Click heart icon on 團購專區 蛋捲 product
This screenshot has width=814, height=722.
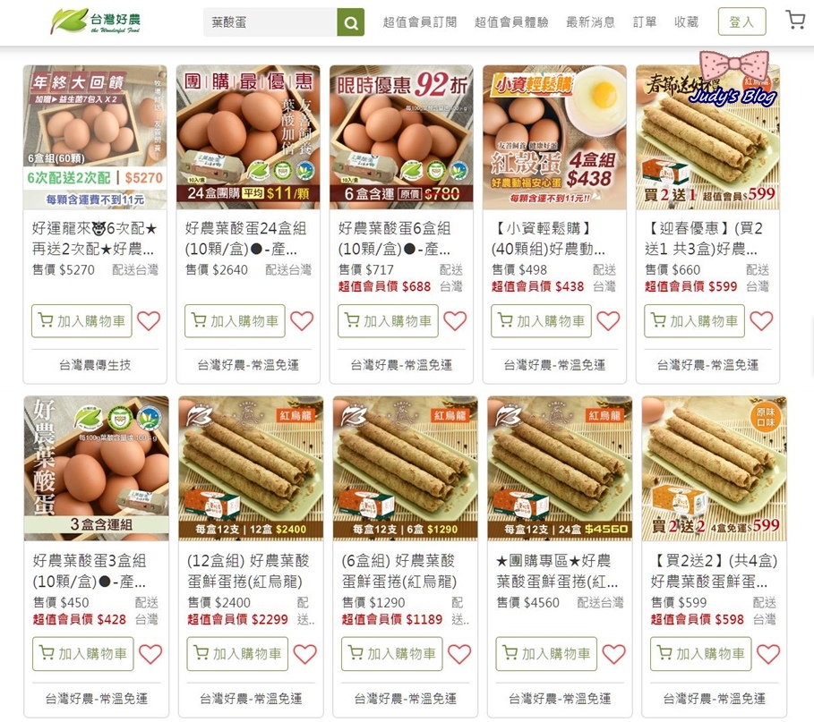613,654
